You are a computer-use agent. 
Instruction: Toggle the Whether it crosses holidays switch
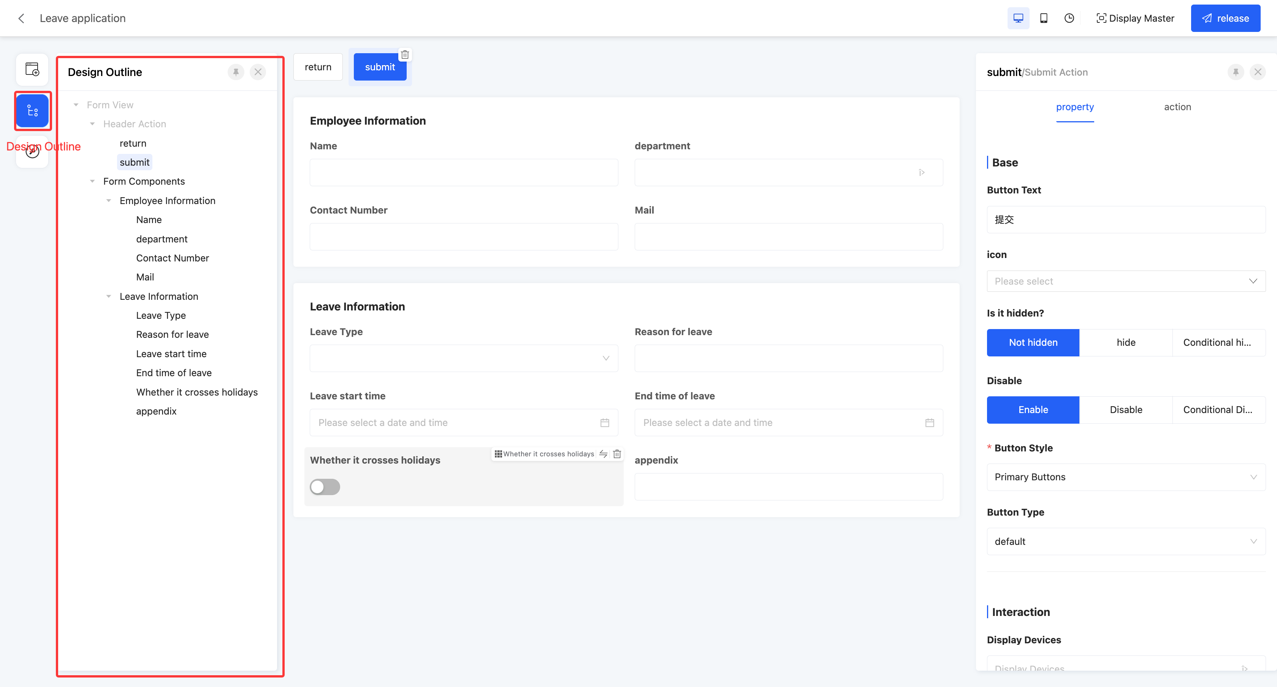click(x=325, y=487)
